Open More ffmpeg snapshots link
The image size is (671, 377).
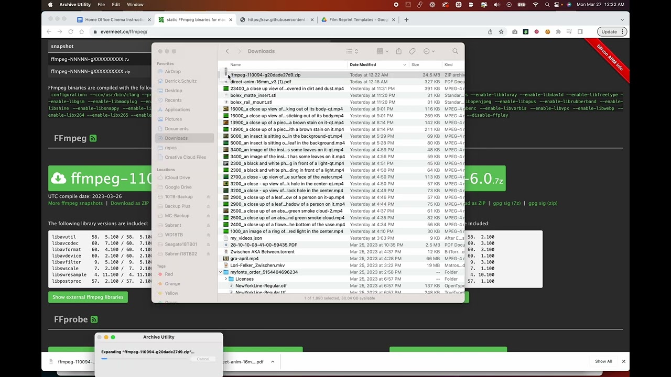click(75, 203)
